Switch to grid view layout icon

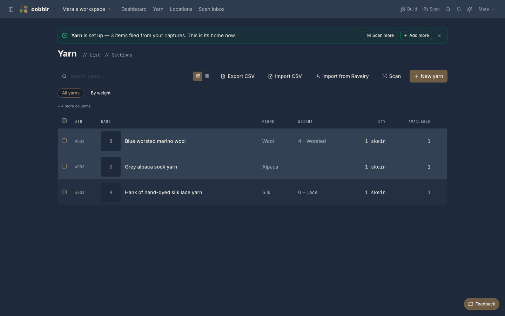point(207,76)
